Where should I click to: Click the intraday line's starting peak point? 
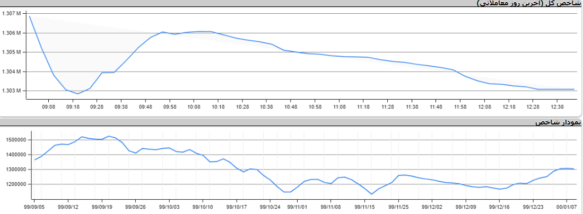point(30,16)
